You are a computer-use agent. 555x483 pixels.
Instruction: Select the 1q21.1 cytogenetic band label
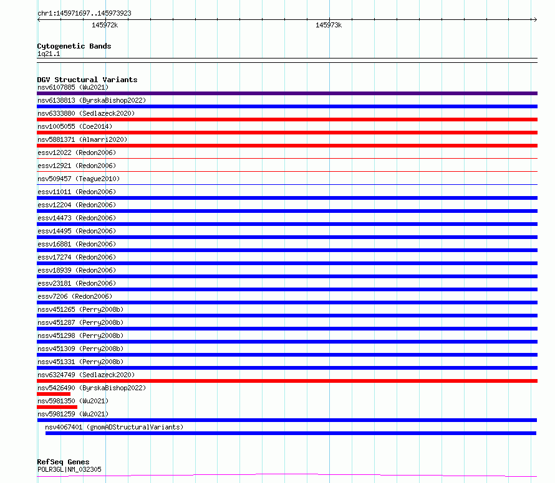(49, 54)
